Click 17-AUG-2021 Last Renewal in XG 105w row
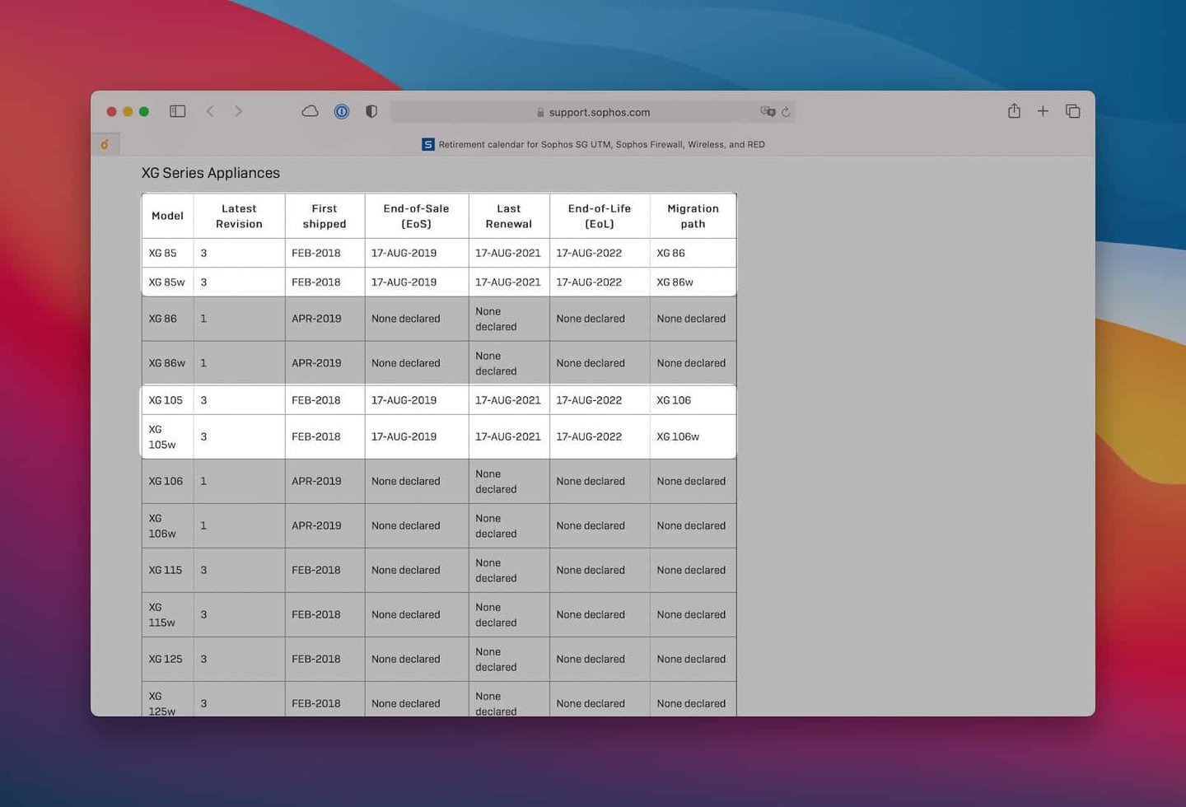Viewport: 1186px width, 807px height. click(507, 436)
